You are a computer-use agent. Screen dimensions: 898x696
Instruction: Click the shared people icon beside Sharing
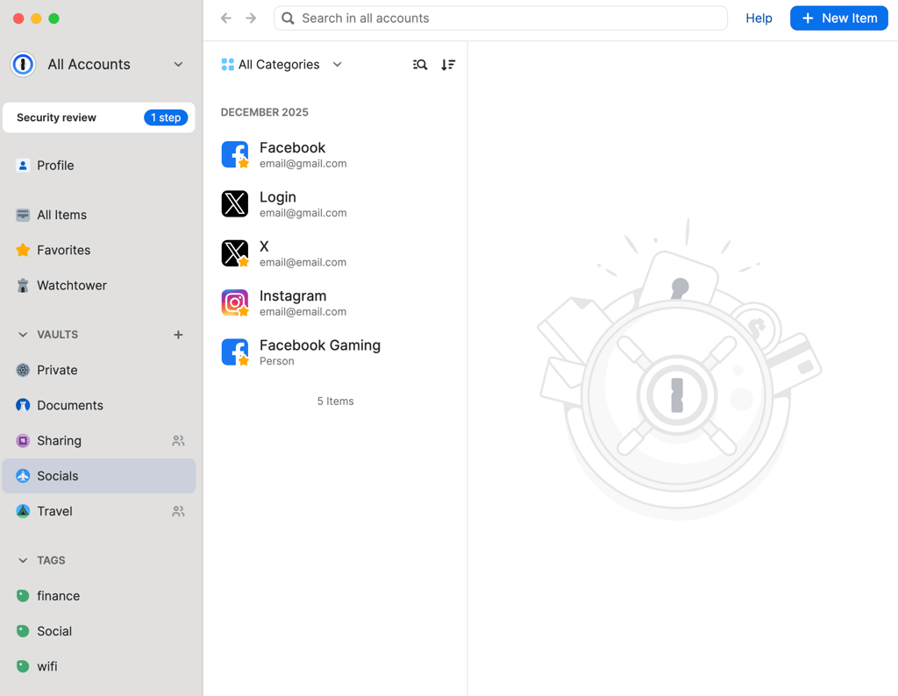pos(178,441)
